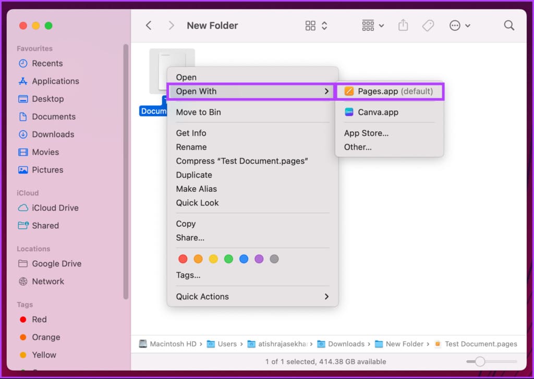This screenshot has height=379, width=534.
Task: Click atishrajasekhar in the path bar
Action: click(x=277, y=344)
